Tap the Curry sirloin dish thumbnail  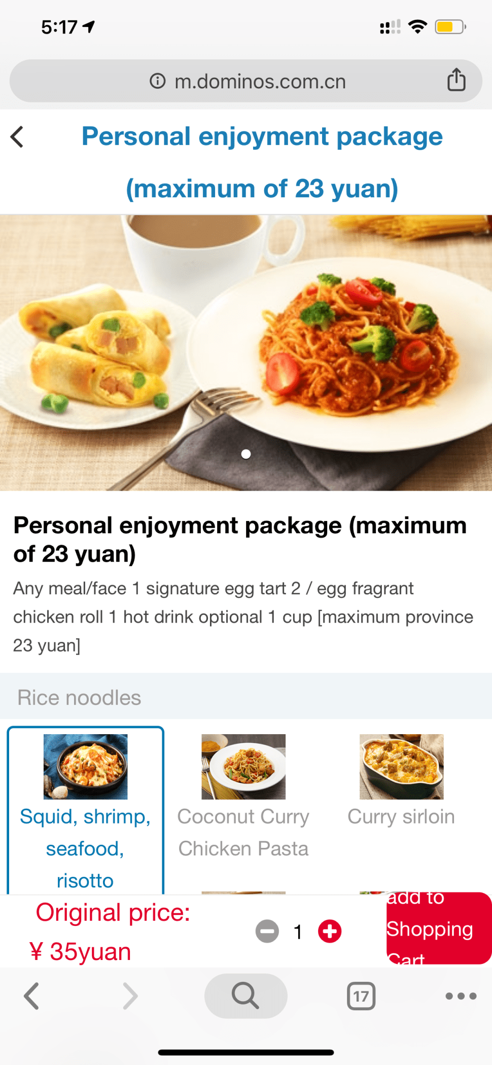pyautogui.click(x=401, y=767)
